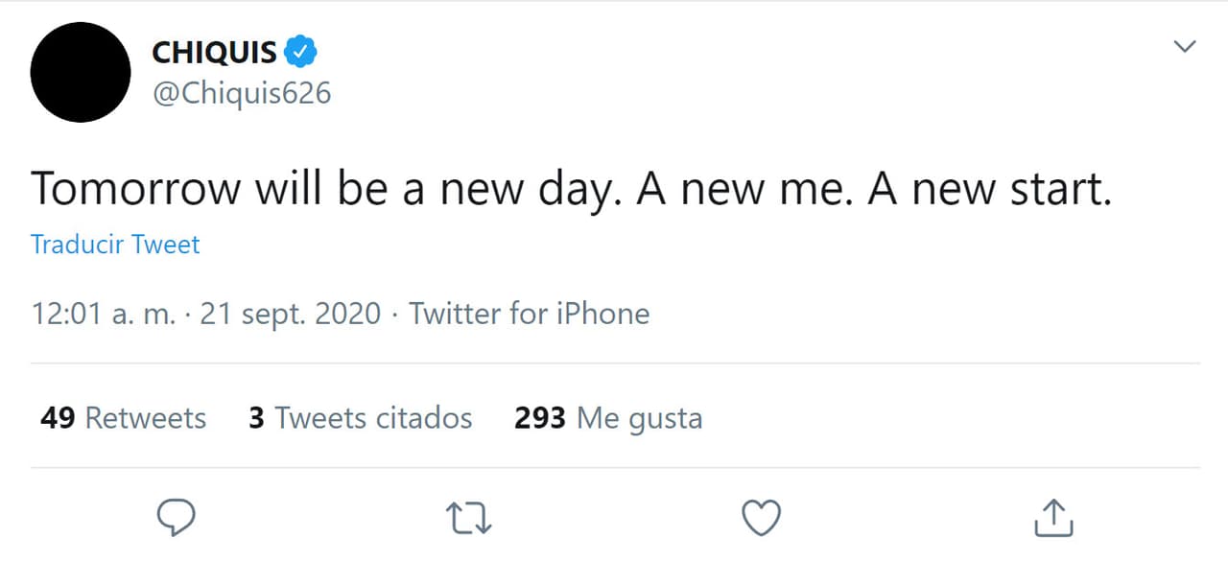Tap the heart icon to favorite the post

click(x=761, y=517)
